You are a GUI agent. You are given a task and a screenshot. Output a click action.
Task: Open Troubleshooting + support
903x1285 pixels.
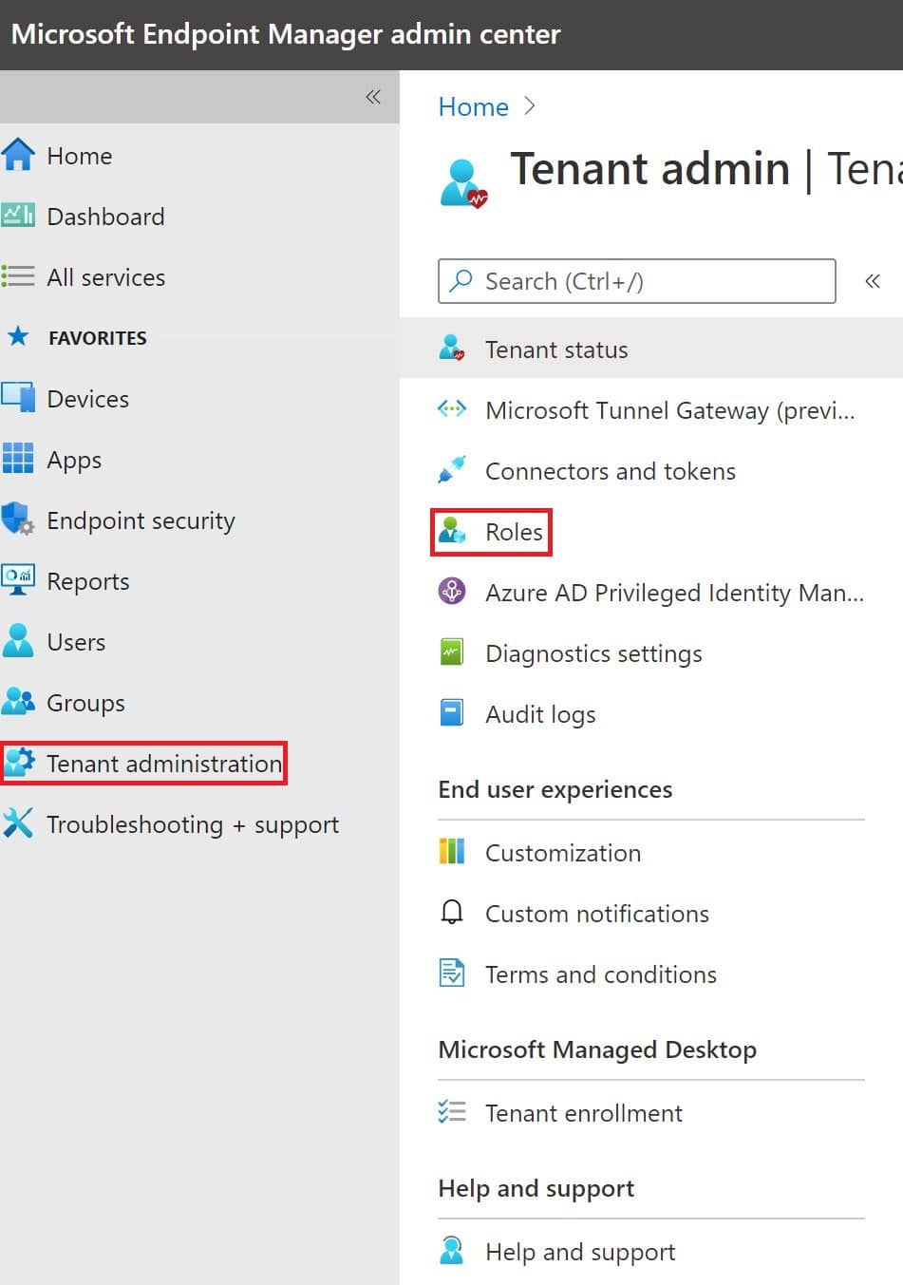tap(192, 824)
